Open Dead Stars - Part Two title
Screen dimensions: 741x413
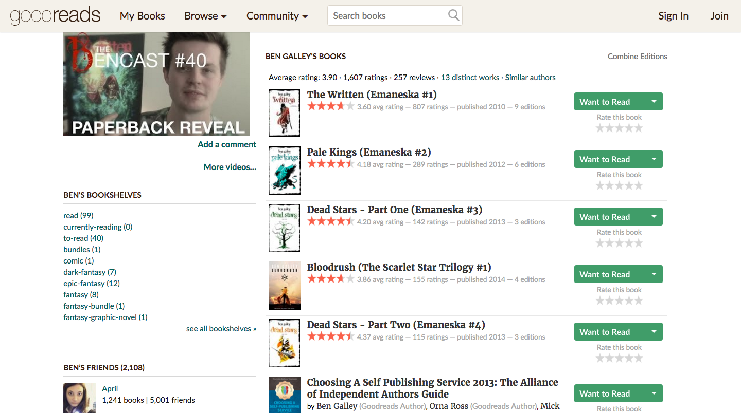[x=396, y=325]
